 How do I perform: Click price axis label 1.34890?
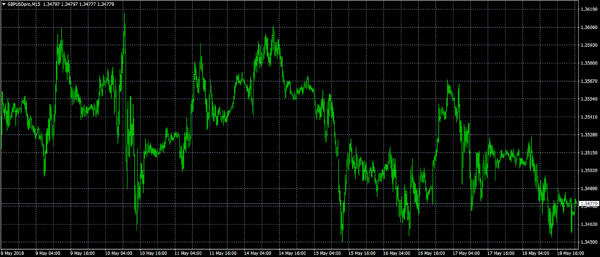589,189
